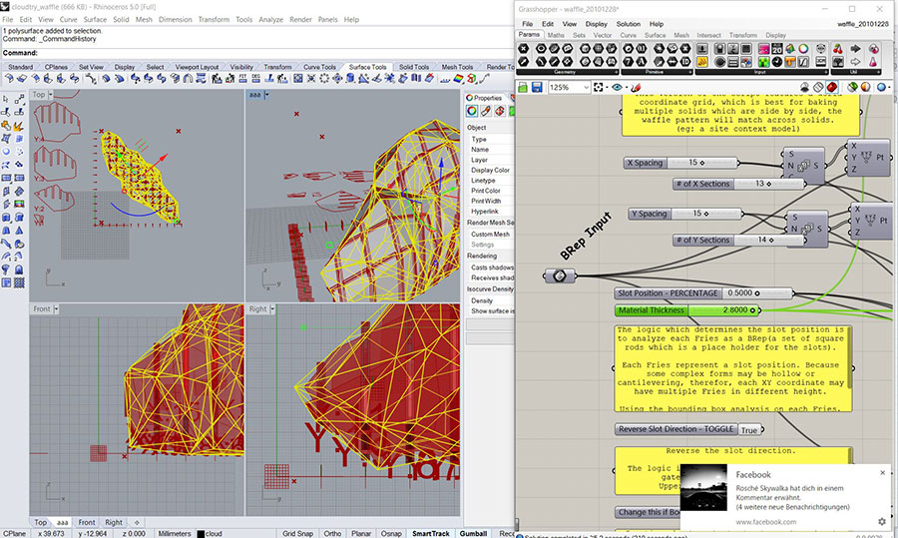Screen dimensions: 898x538
Task: Click the cloud layer color swatch
Action: 201,533
